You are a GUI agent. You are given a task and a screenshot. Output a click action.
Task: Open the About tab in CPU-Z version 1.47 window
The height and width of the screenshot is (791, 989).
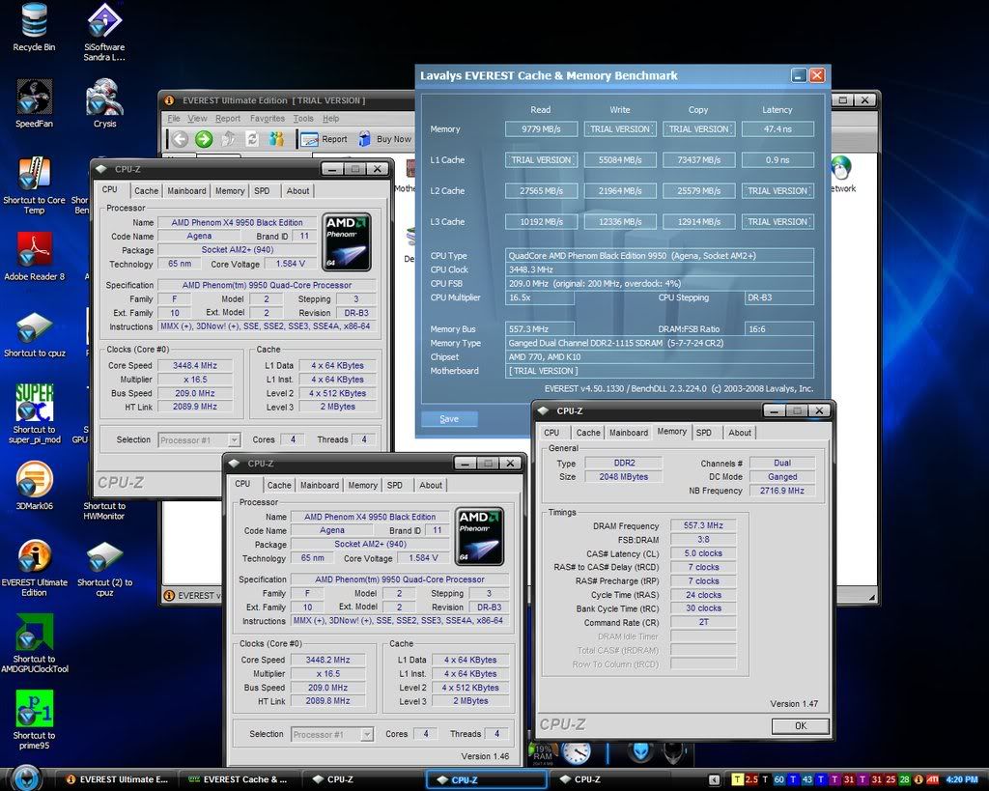pos(739,433)
